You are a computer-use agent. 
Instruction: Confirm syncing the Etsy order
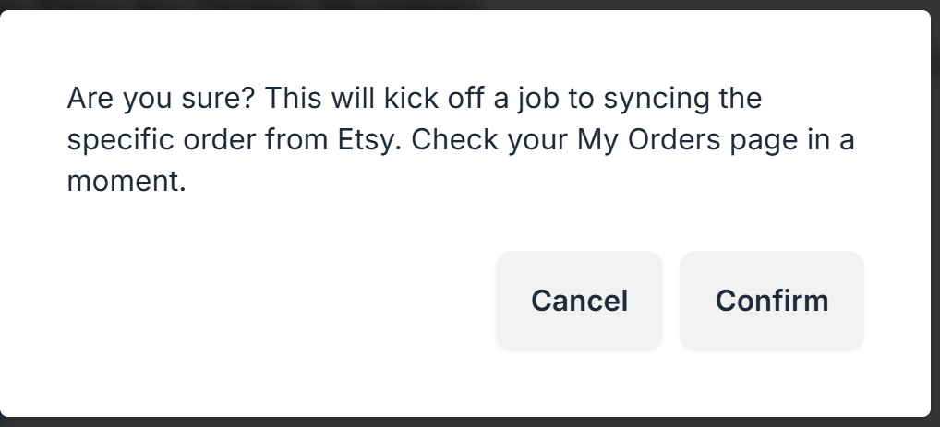771,301
